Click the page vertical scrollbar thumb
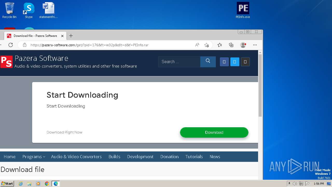 point(260,86)
